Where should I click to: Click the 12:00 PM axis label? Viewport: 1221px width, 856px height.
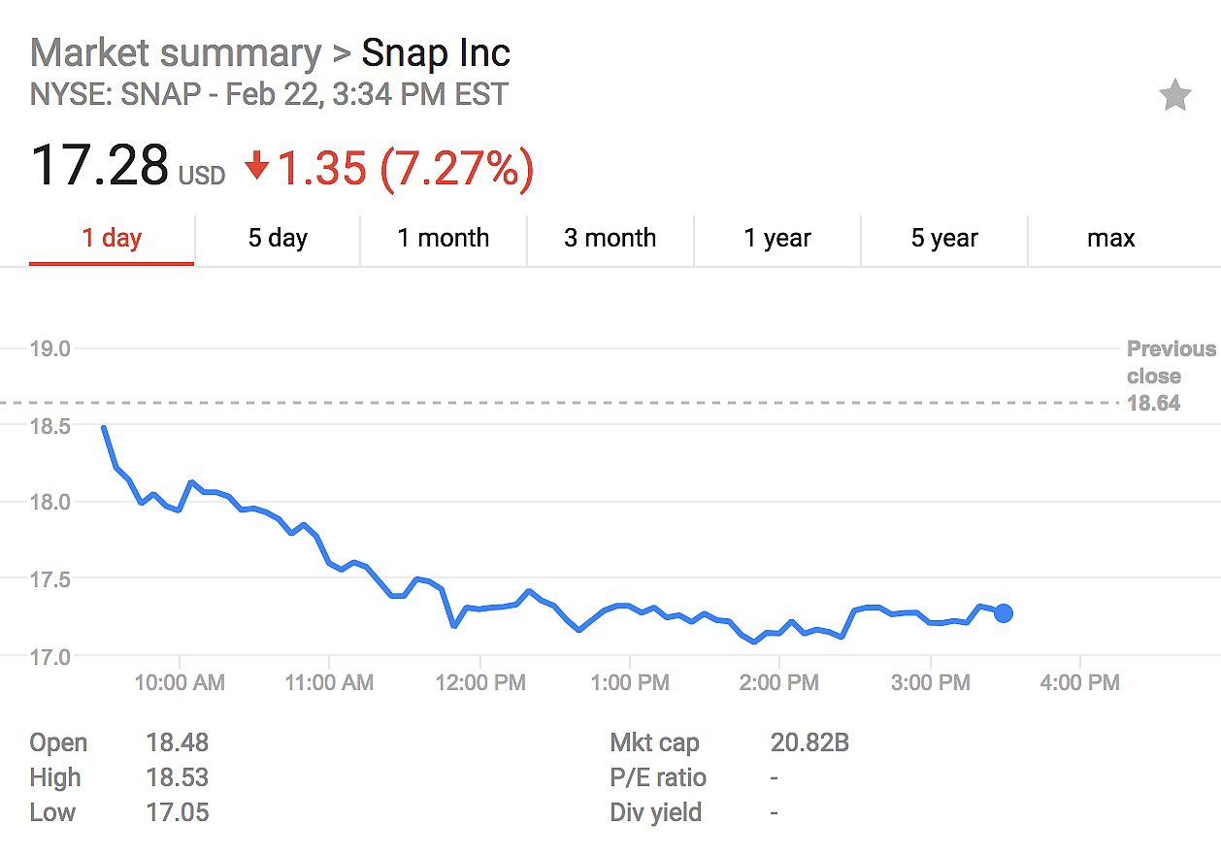point(479,682)
